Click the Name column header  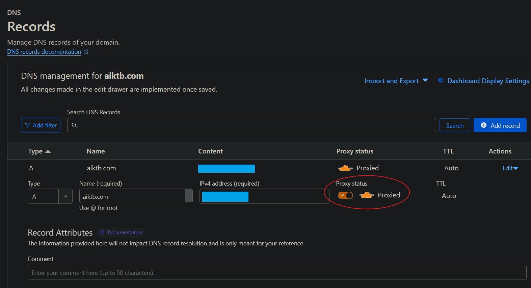click(x=96, y=151)
